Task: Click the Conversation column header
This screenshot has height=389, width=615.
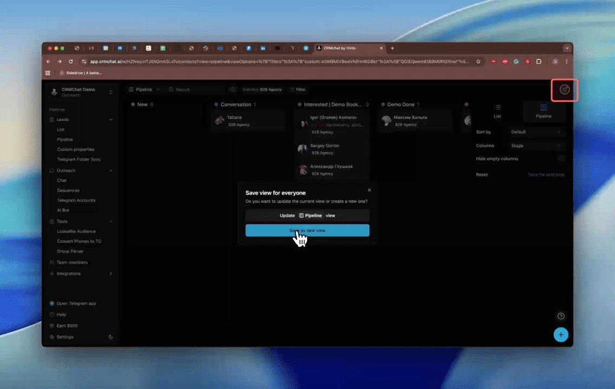Action: (235, 104)
